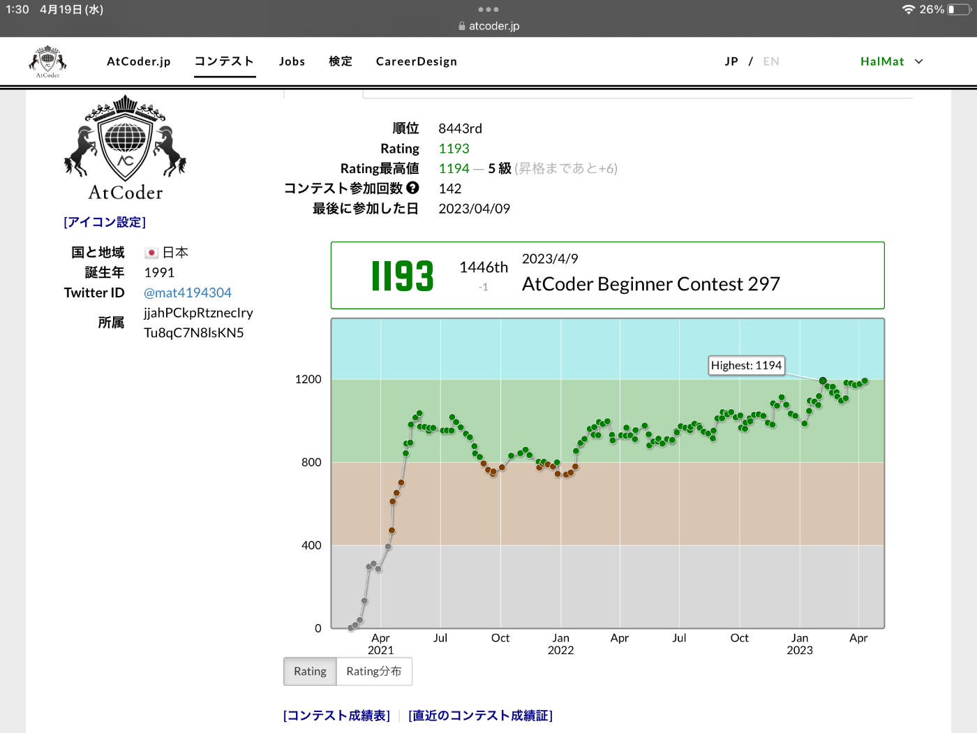Tap the battery indicator icon

click(960, 9)
